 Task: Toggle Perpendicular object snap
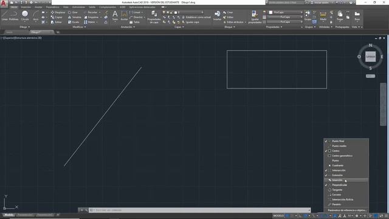pyautogui.click(x=346, y=185)
